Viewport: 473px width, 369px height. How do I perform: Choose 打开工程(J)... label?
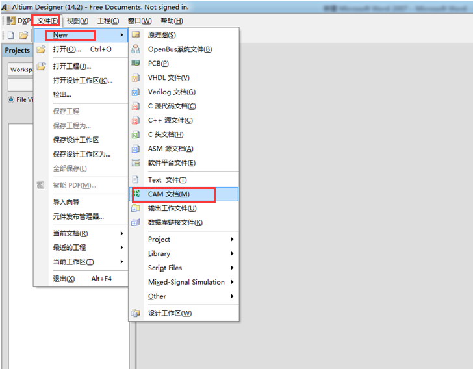[x=72, y=66]
